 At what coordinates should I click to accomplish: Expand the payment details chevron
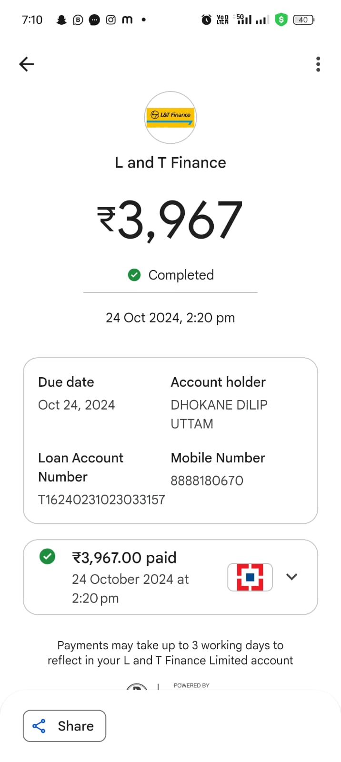tap(291, 577)
